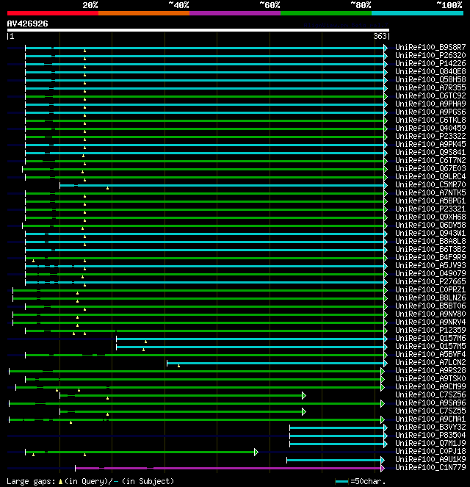This screenshot has width=470, height=487.
Task: Select the UniRef100_C0PJ18 label
Action: (x=430, y=451)
